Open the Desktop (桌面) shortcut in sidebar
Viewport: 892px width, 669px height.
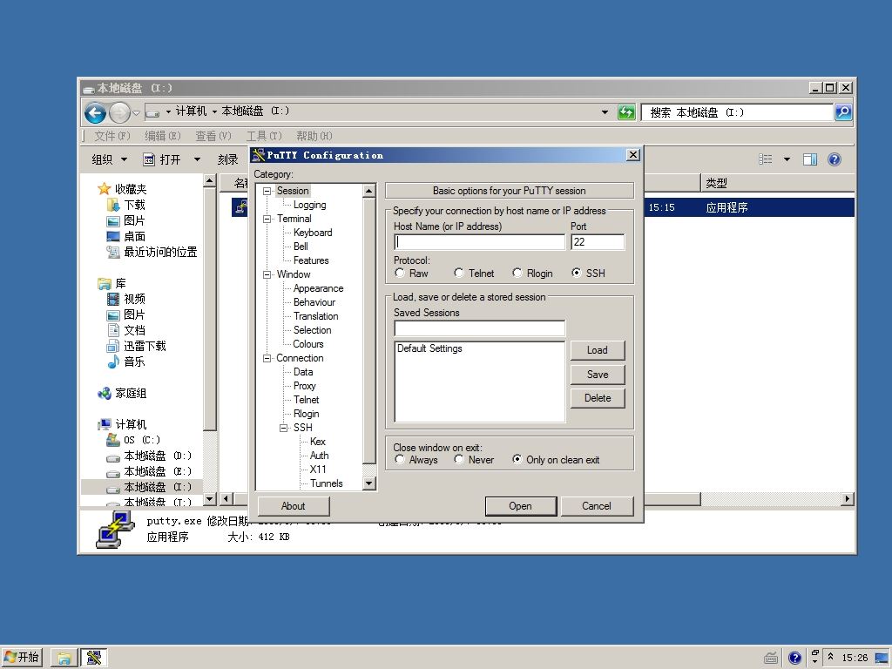[x=126, y=236]
